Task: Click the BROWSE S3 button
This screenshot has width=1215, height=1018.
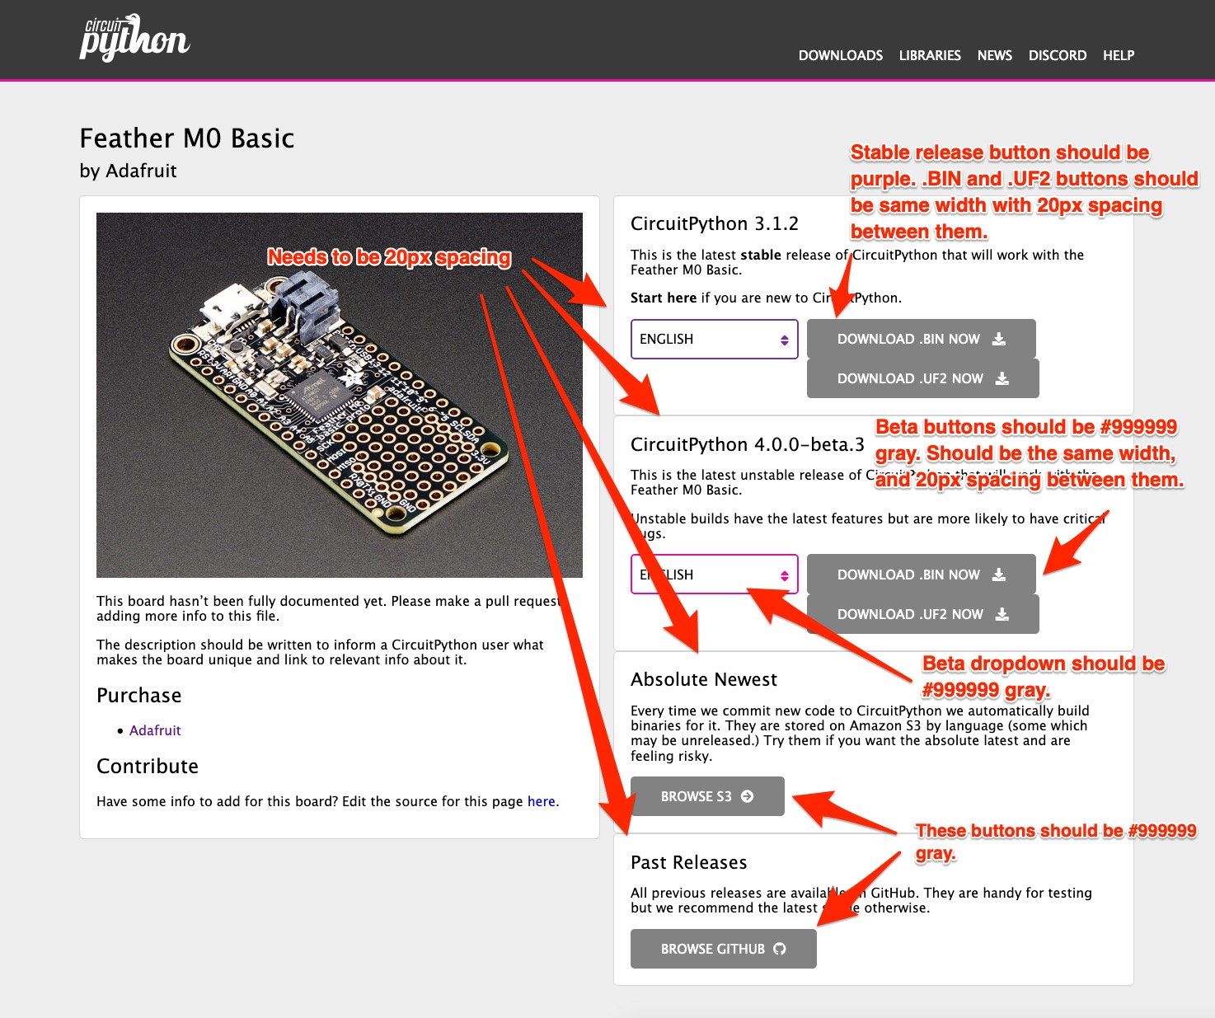Action: 707,796
